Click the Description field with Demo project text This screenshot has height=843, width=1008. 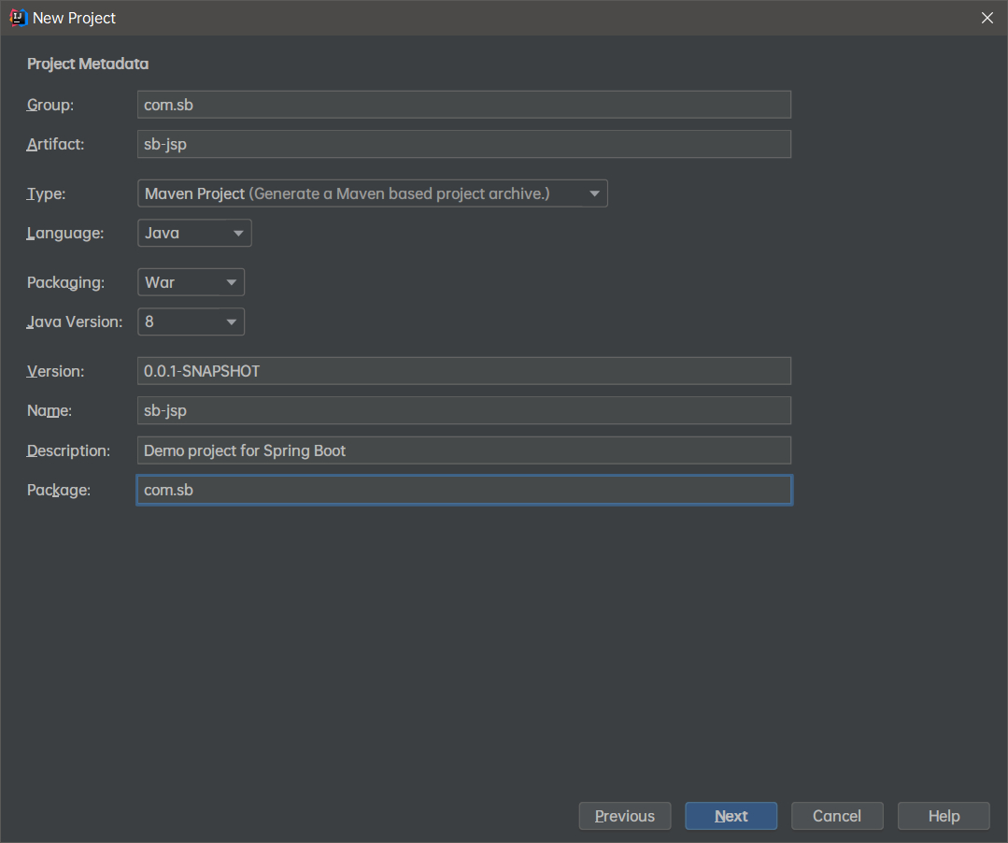[464, 450]
